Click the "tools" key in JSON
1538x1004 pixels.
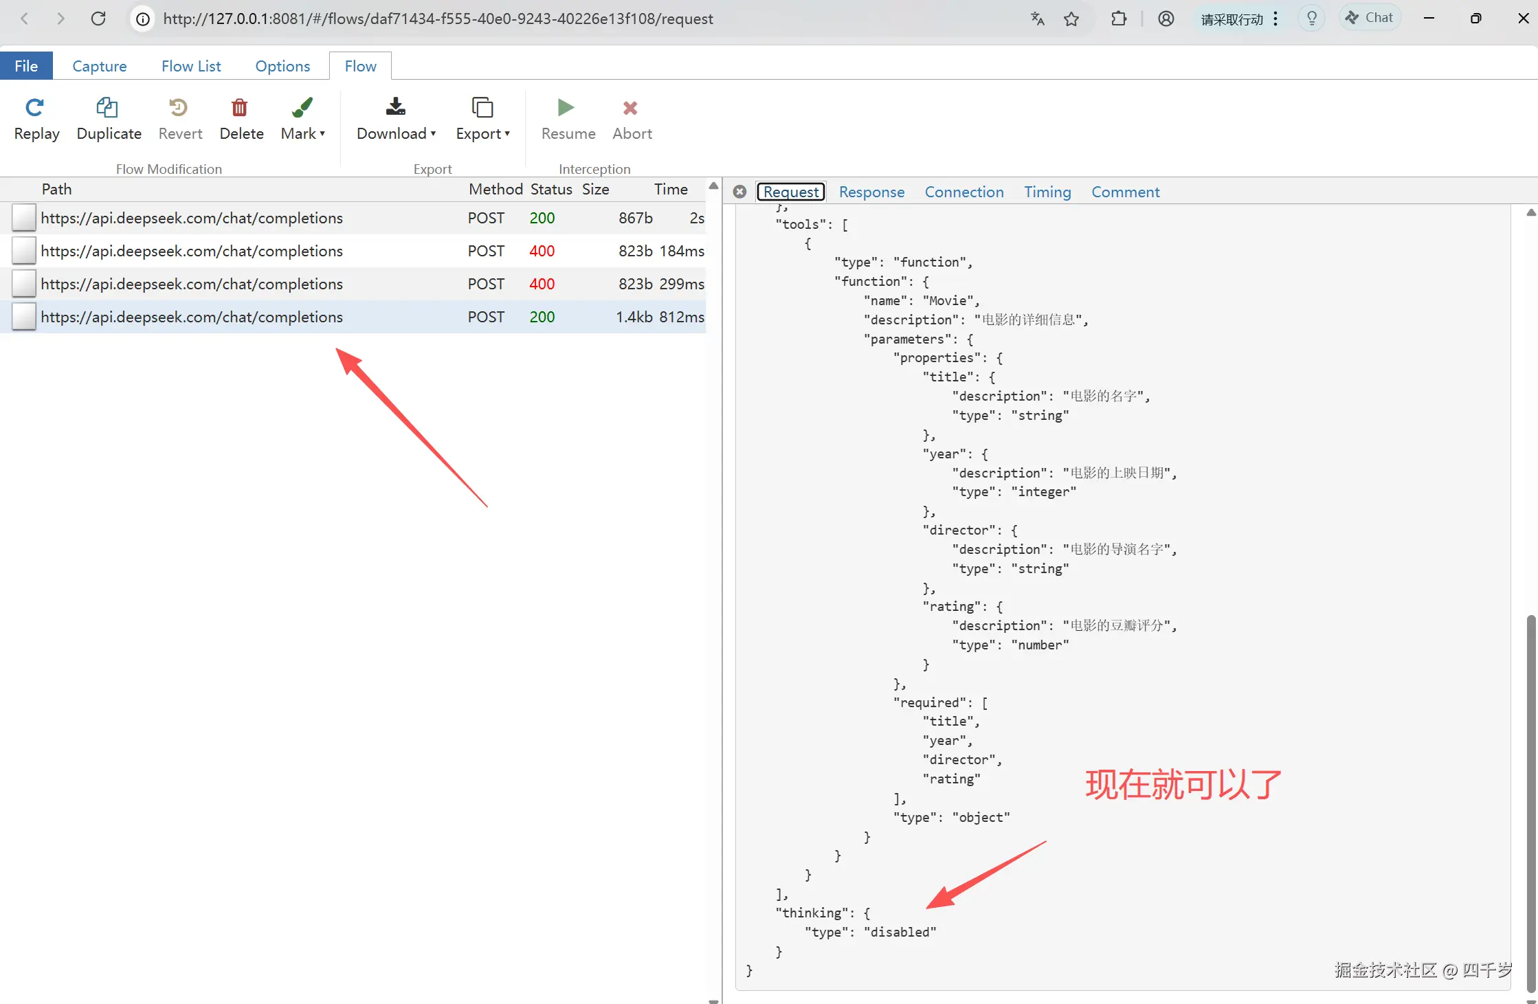pyautogui.click(x=801, y=224)
